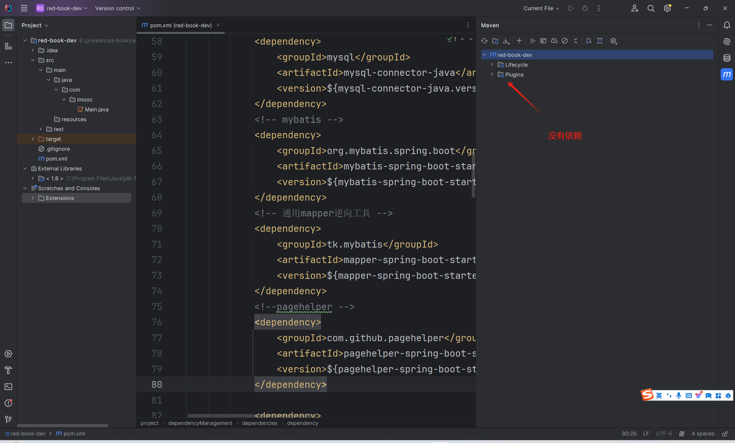This screenshot has height=443, width=735.
Task: Hide the Maven tool window
Action: pyautogui.click(x=710, y=25)
